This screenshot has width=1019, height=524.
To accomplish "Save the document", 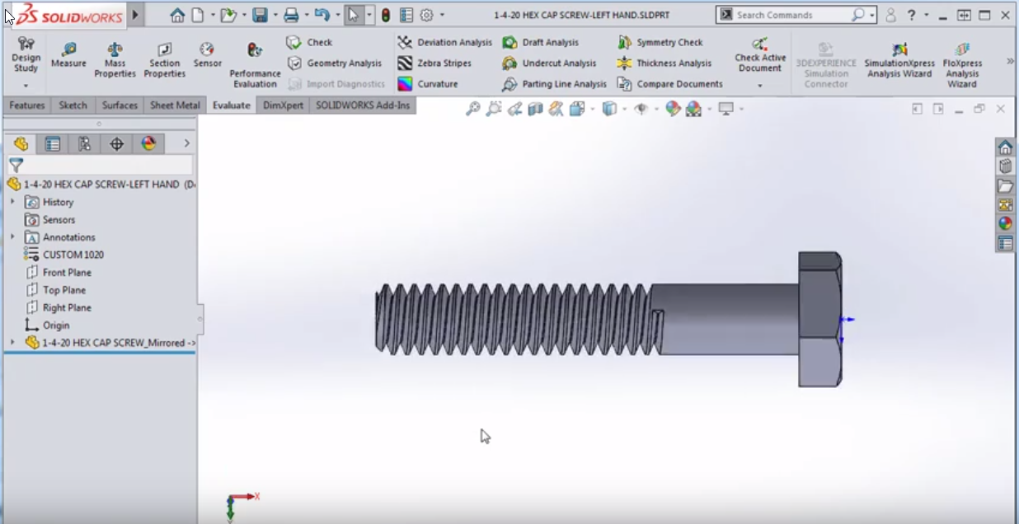I will pyautogui.click(x=260, y=15).
